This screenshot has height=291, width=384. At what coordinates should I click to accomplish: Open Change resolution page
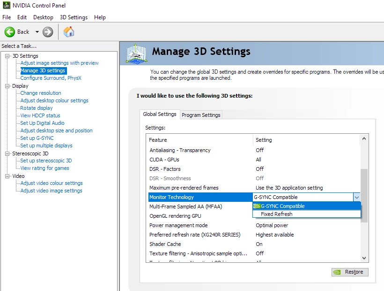pos(41,93)
